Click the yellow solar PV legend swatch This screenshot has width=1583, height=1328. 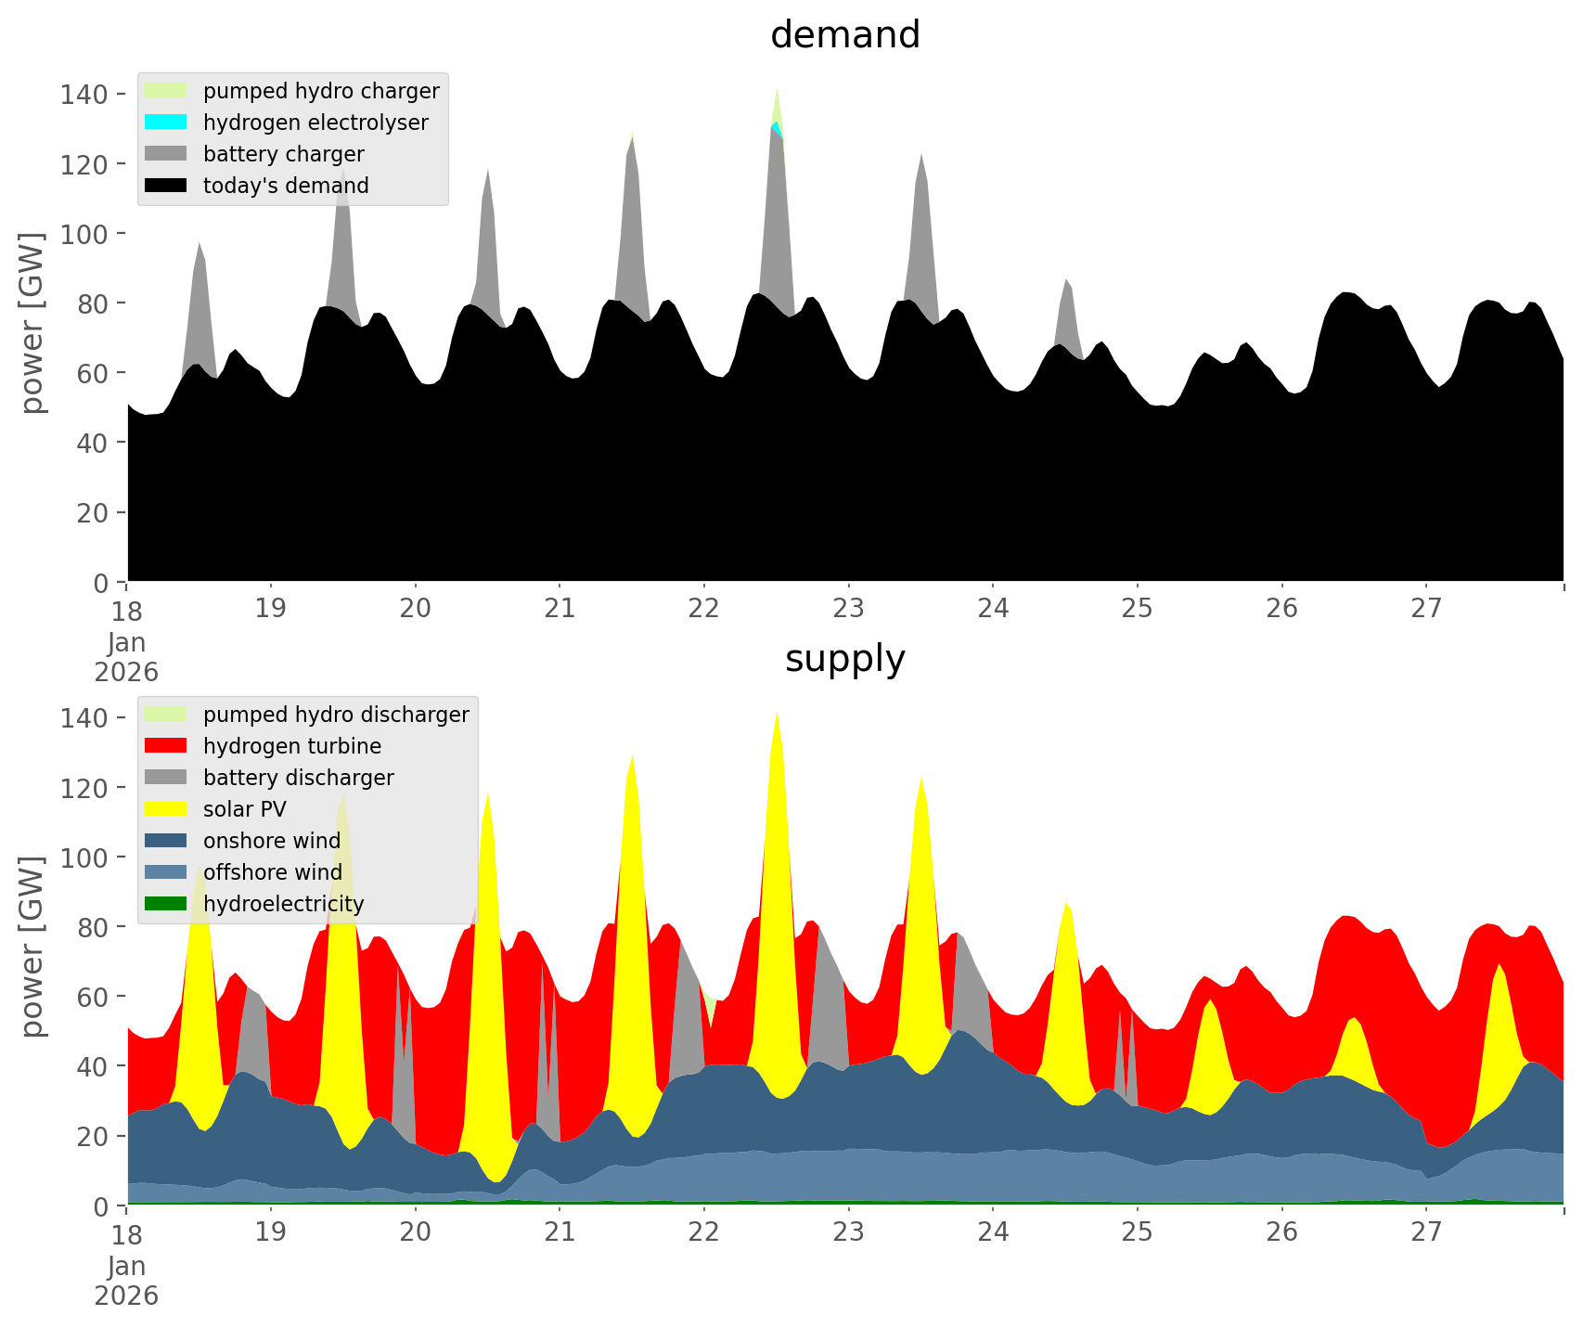166,809
